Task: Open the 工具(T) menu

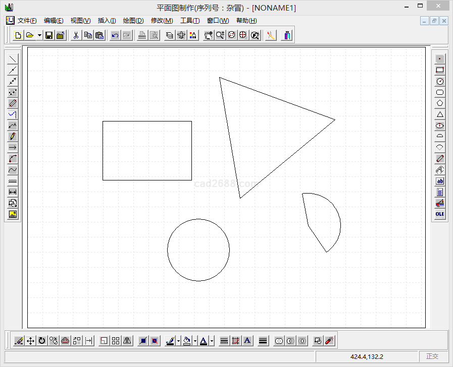Action: click(190, 21)
